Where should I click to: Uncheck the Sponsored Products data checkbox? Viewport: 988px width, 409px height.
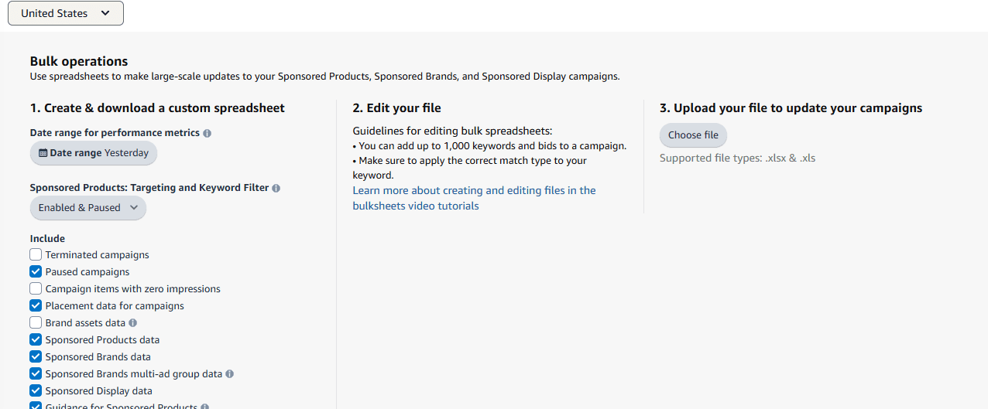coord(36,339)
